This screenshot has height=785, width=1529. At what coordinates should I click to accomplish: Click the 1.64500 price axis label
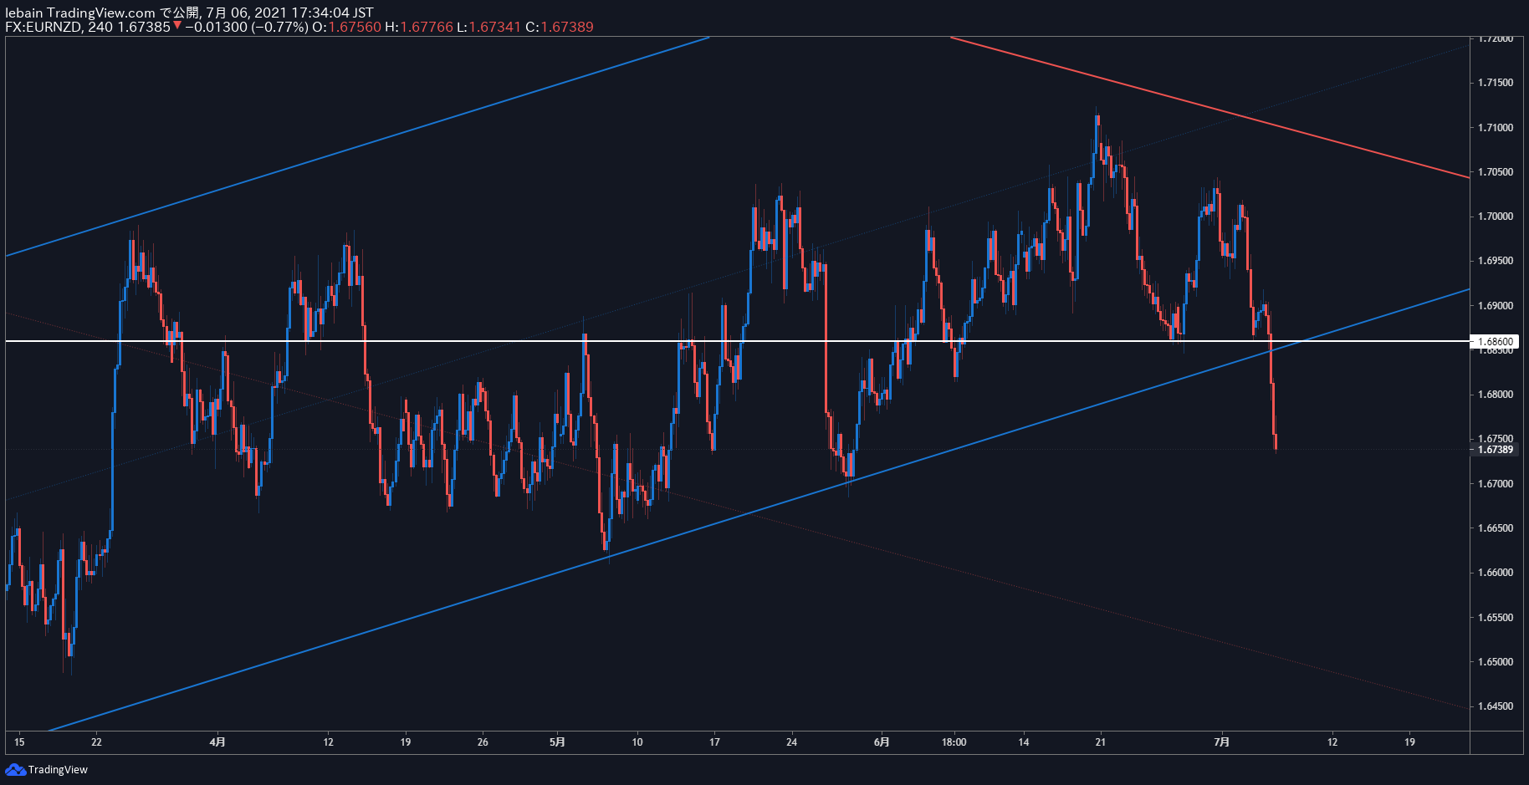[1495, 706]
